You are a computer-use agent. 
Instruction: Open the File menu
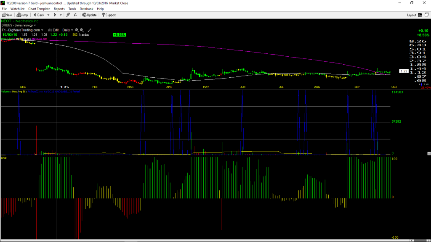(4, 9)
